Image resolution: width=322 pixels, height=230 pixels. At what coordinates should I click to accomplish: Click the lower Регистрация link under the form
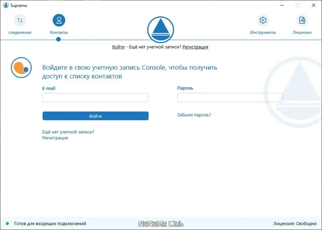(55, 138)
